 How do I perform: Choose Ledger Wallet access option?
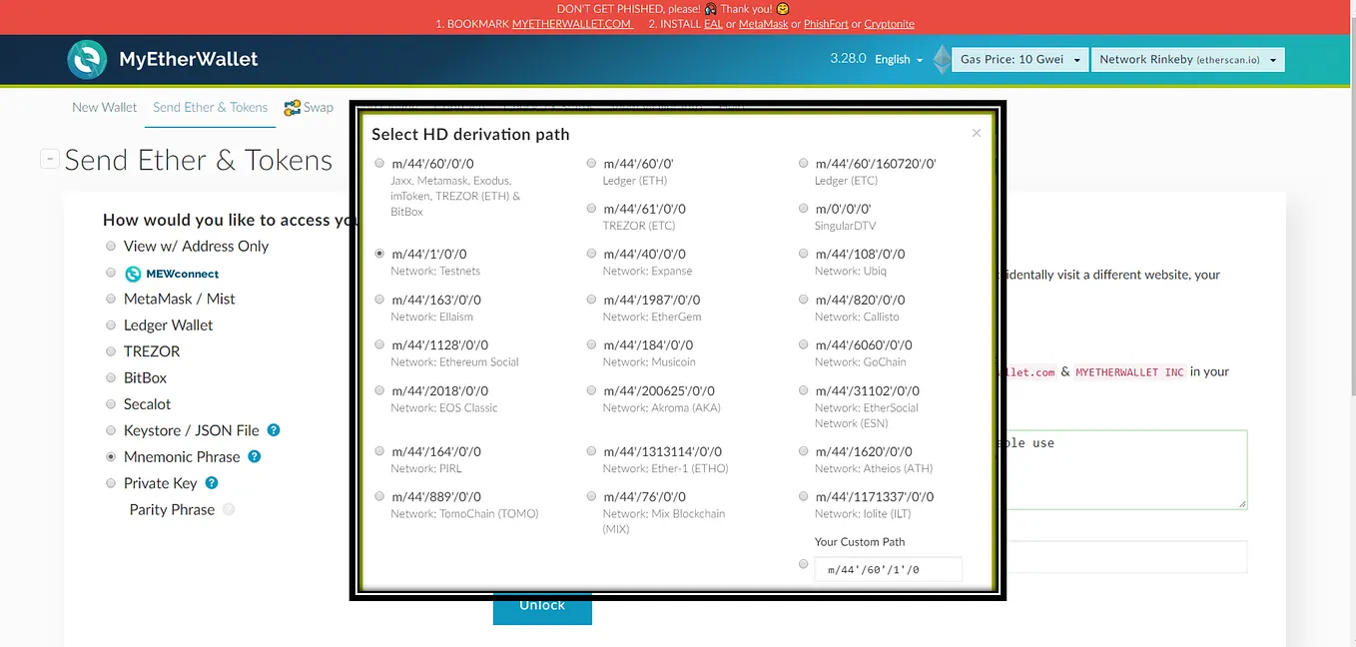pos(111,324)
